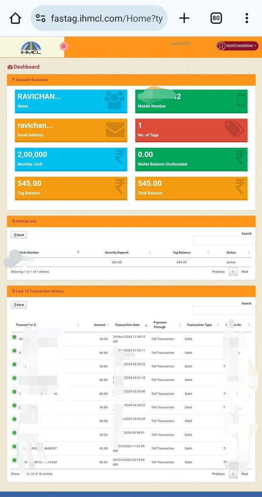
Task: Expand transaction row with time 03:56:04
Action: [x=14, y=419]
